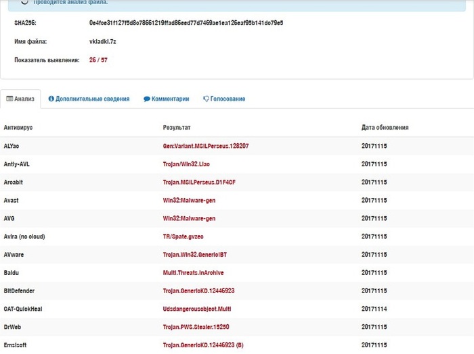The width and height of the screenshot is (474, 354).
Task: Click the table icon on the Анализ tab
Action: click(x=9, y=99)
